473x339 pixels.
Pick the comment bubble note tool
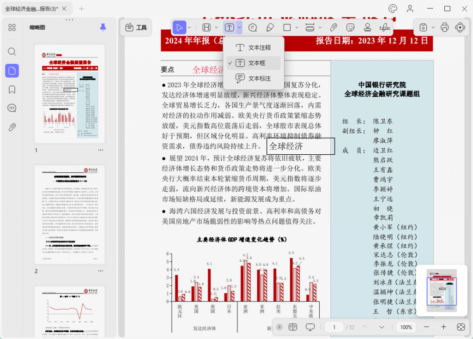coord(253,28)
